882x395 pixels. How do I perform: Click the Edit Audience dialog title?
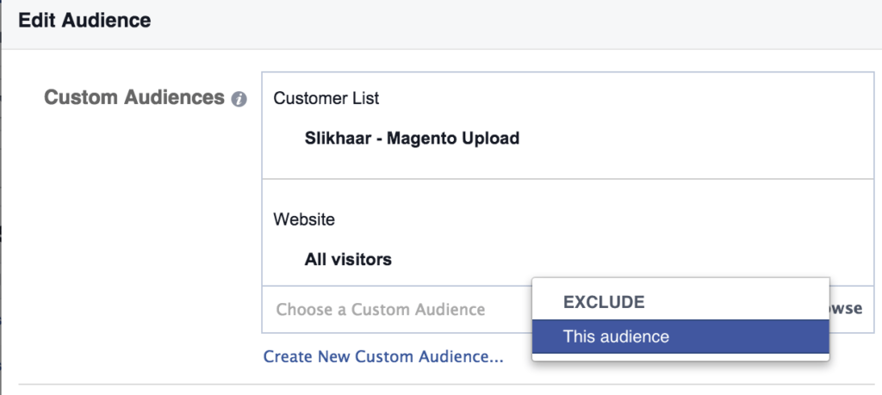(x=84, y=21)
